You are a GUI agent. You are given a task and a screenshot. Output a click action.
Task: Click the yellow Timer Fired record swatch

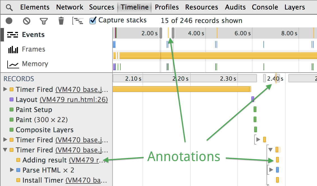point(11,89)
